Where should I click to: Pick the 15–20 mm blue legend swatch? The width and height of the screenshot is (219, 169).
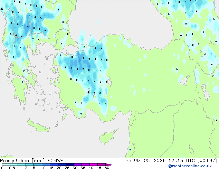(54, 165)
